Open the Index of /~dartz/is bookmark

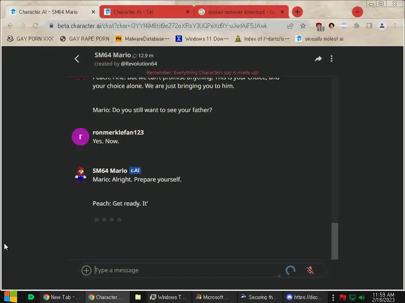(262, 39)
